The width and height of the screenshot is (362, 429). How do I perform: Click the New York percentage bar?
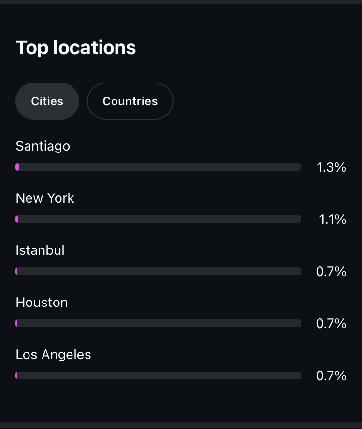pyautogui.click(x=159, y=219)
